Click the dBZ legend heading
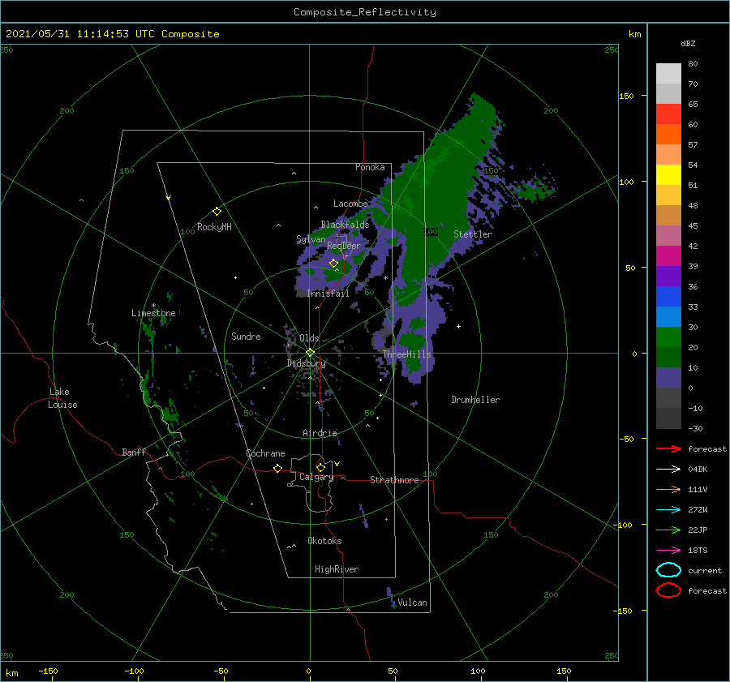This screenshot has height=682, width=730. click(x=688, y=43)
